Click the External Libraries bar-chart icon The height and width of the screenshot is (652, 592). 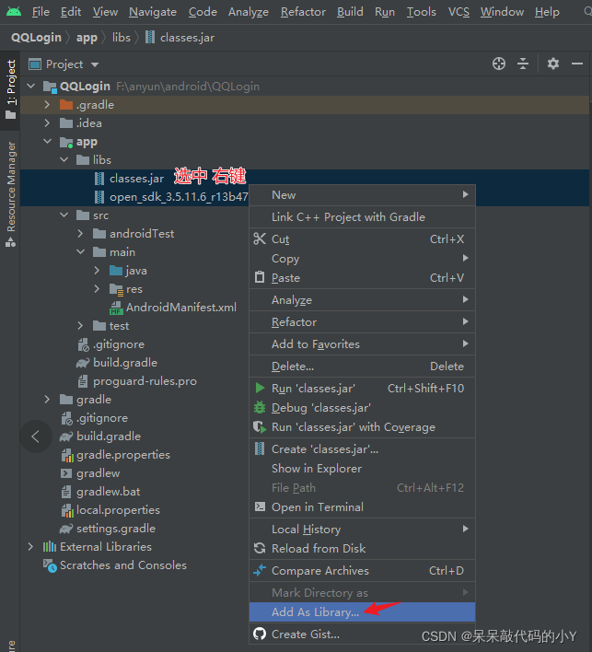coord(50,546)
